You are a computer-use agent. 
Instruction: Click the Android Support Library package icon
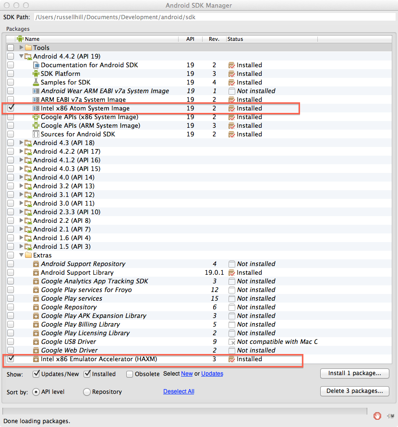[36, 273]
